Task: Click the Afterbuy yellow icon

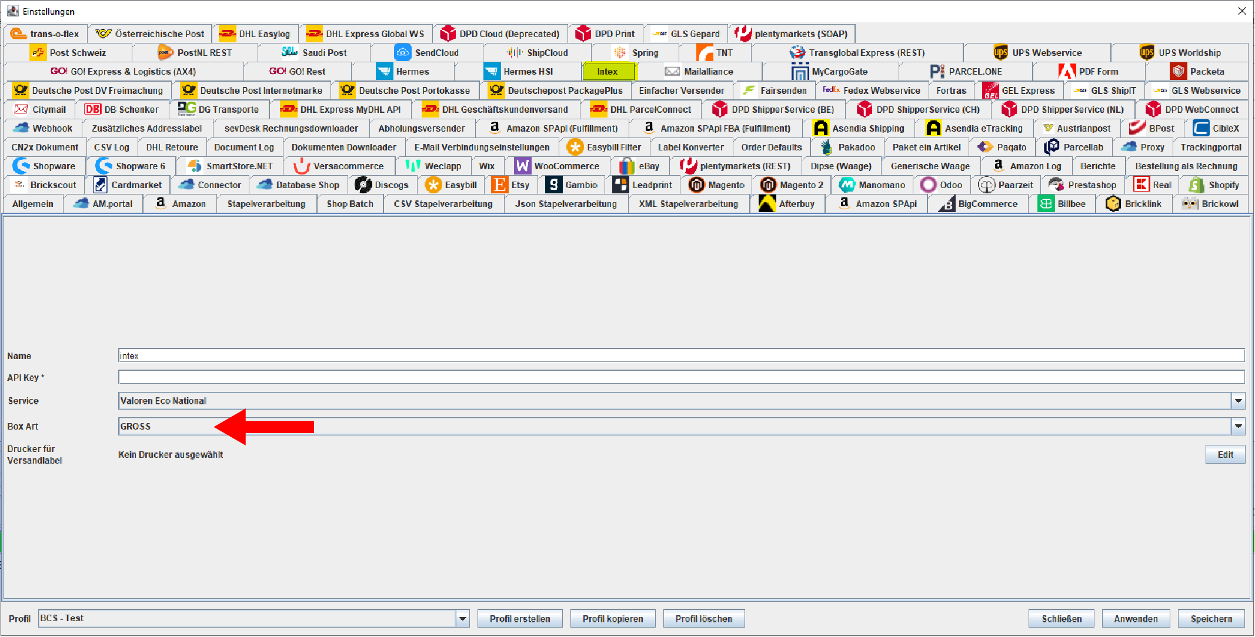Action: [x=767, y=204]
